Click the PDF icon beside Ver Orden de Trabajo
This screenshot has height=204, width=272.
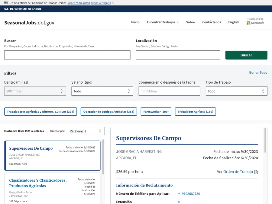(x=256, y=172)
